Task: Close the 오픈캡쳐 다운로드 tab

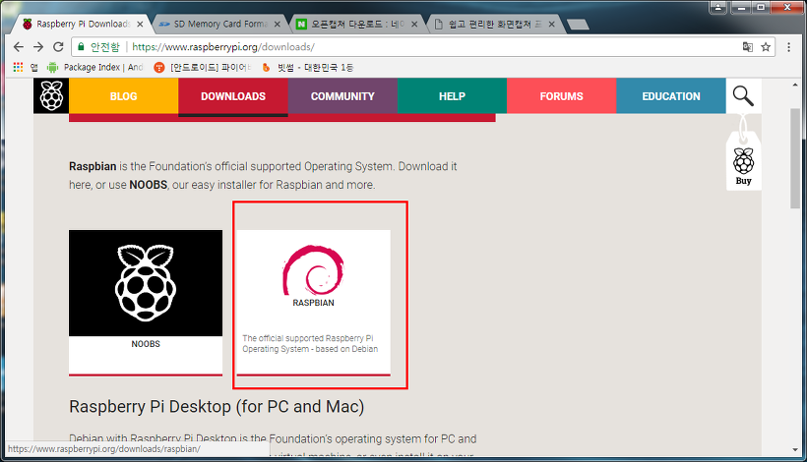Action: (414, 25)
